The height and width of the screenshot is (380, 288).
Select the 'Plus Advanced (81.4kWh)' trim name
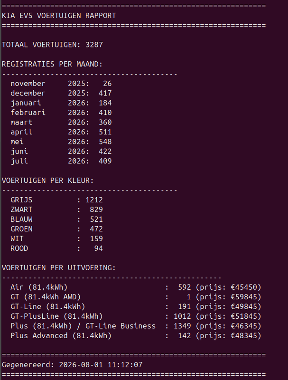(x=61, y=336)
